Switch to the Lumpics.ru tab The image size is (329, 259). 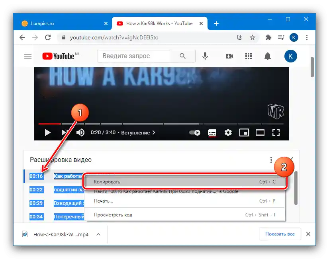tap(62, 23)
